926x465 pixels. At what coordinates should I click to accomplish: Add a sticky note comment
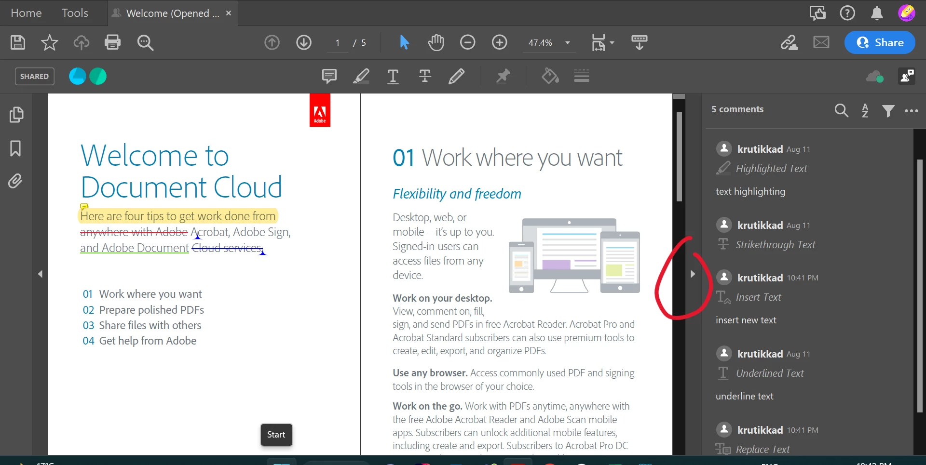(x=329, y=76)
